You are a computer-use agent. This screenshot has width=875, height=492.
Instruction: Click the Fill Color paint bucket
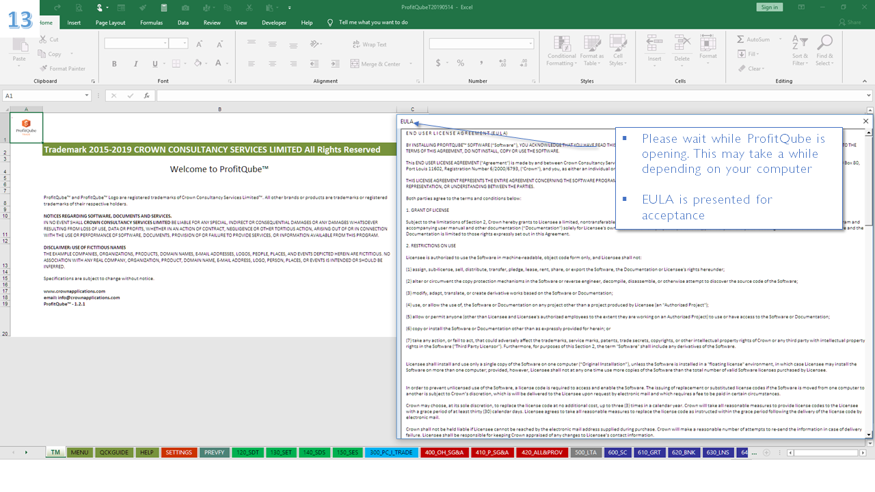point(198,64)
